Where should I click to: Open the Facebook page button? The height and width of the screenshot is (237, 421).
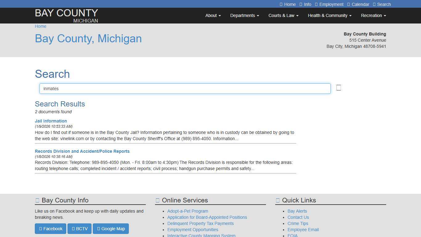click(x=50, y=228)
